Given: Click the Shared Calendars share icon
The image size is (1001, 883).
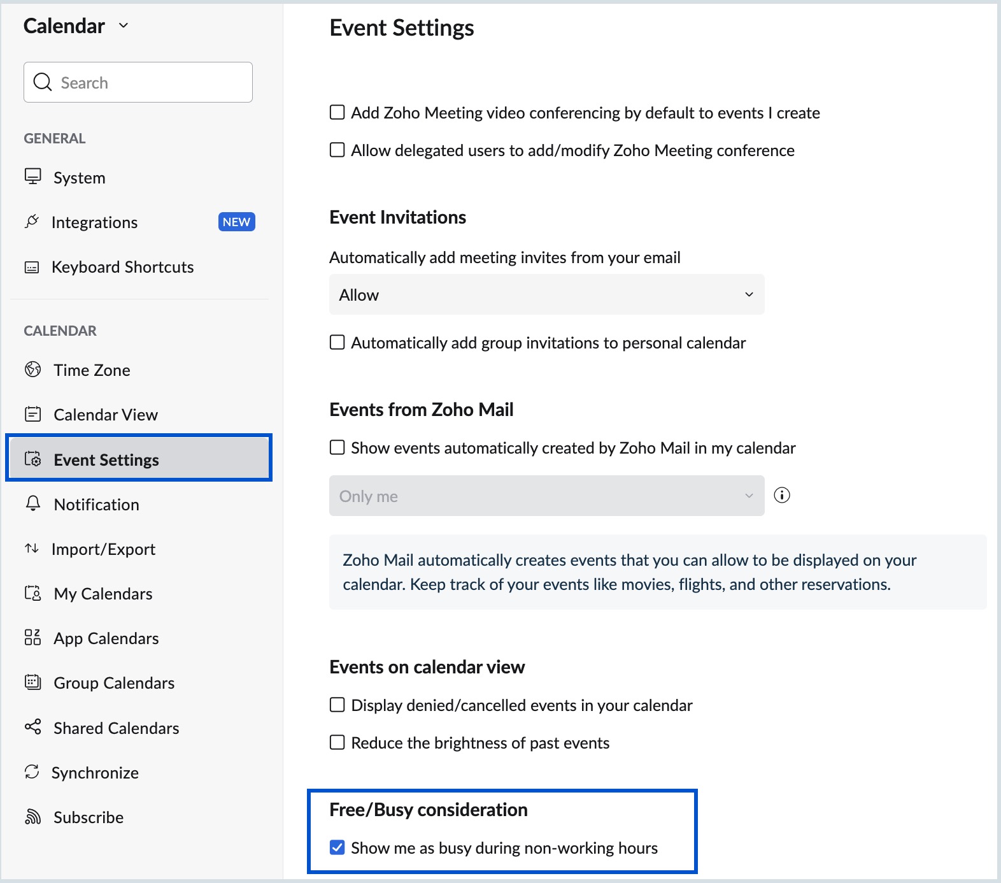Looking at the screenshot, I should [32, 727].
